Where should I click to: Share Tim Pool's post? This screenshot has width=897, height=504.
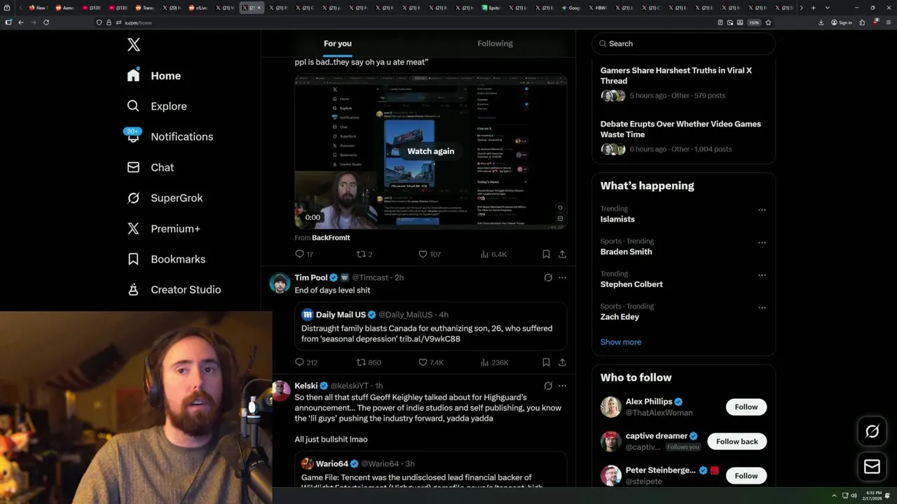pos(562,363)
